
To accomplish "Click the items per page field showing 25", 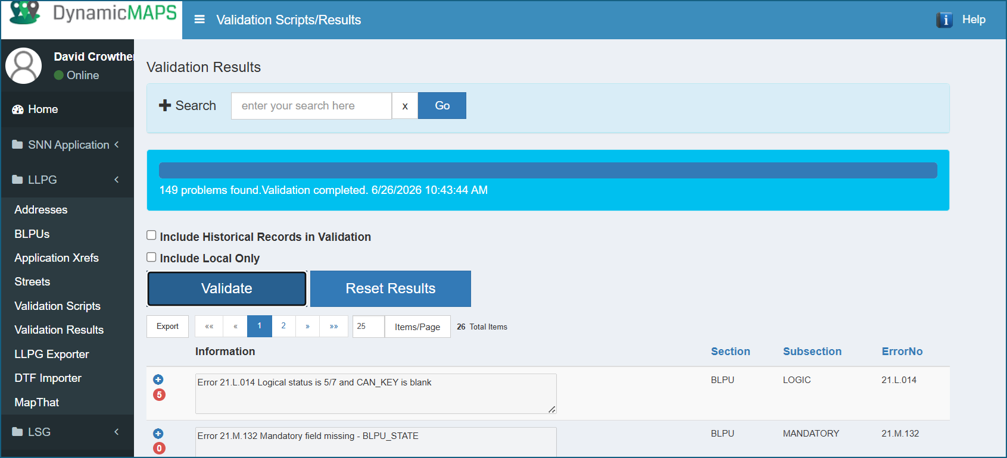I will pos(368,327).
